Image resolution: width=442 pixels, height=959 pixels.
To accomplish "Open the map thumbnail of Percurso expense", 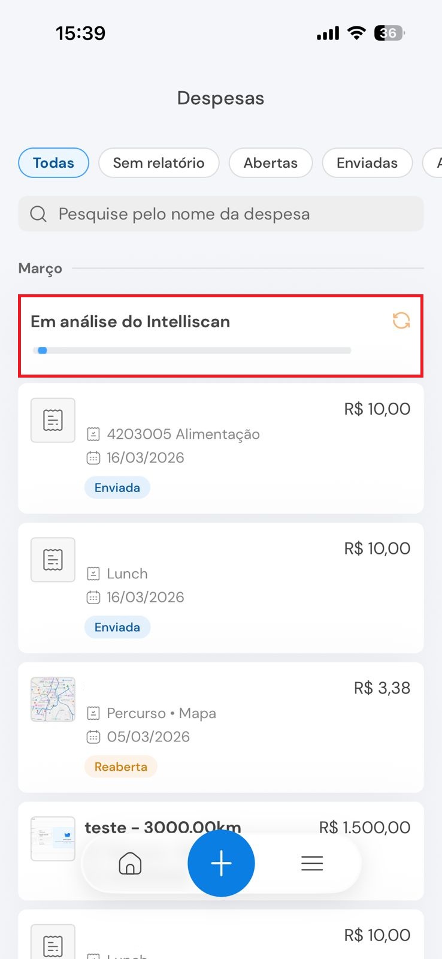I will tap(53, 699).
